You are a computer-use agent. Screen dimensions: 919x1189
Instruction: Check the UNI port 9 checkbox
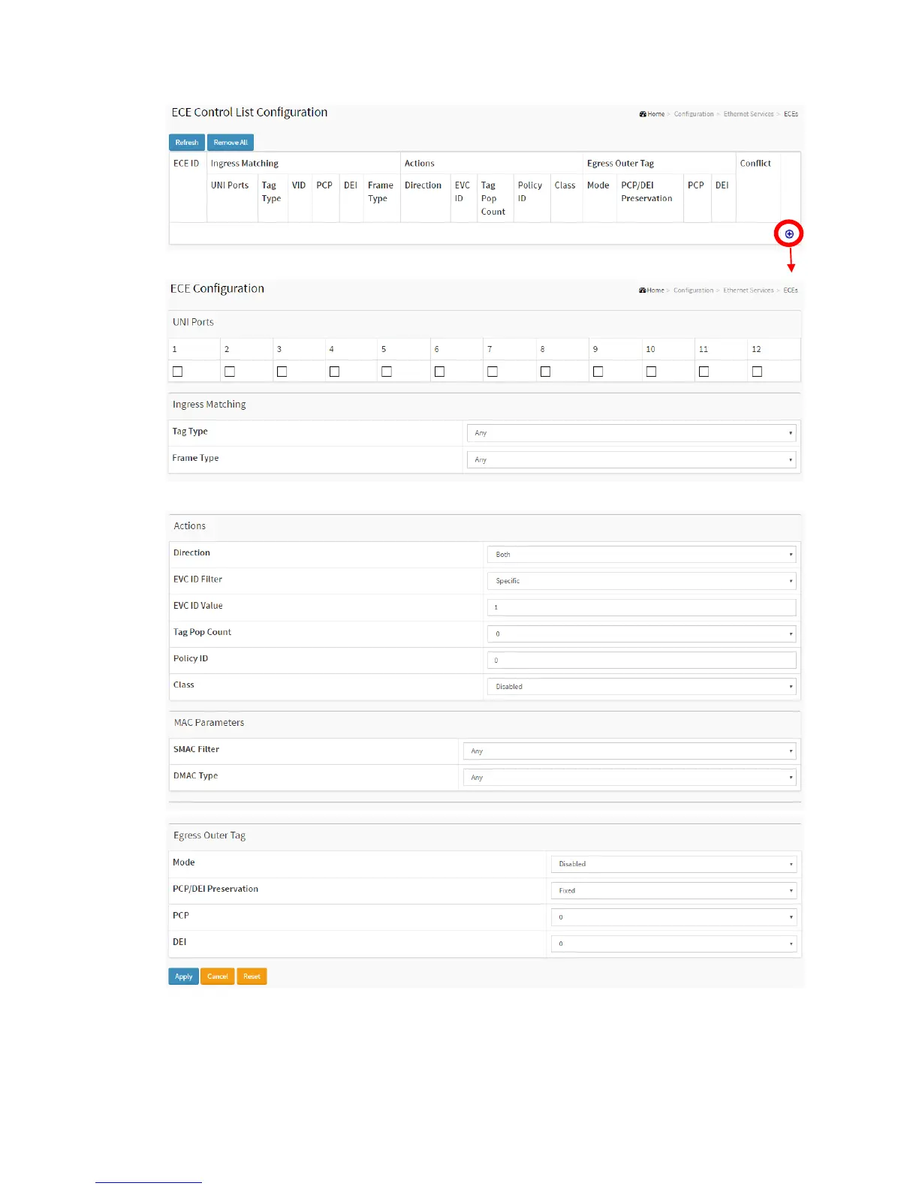pyautogui.click(x=598, y=372)
